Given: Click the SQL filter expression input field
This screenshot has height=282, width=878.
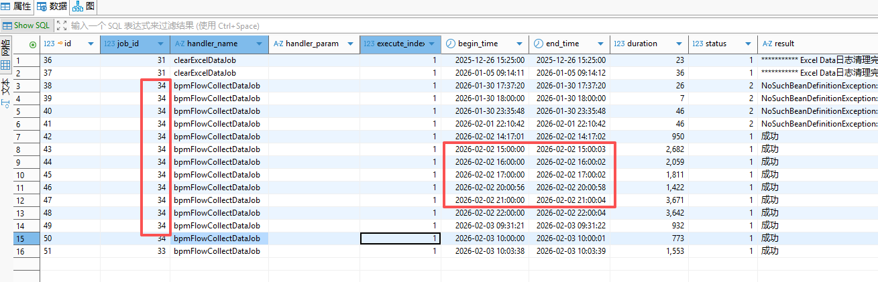Looking at the screenshot, I should (268, 25).
